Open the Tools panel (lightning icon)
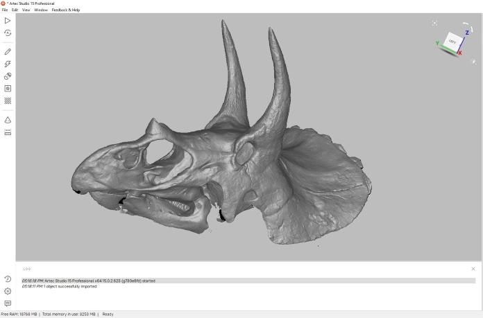The image size is (483, 318). [8, 64]
